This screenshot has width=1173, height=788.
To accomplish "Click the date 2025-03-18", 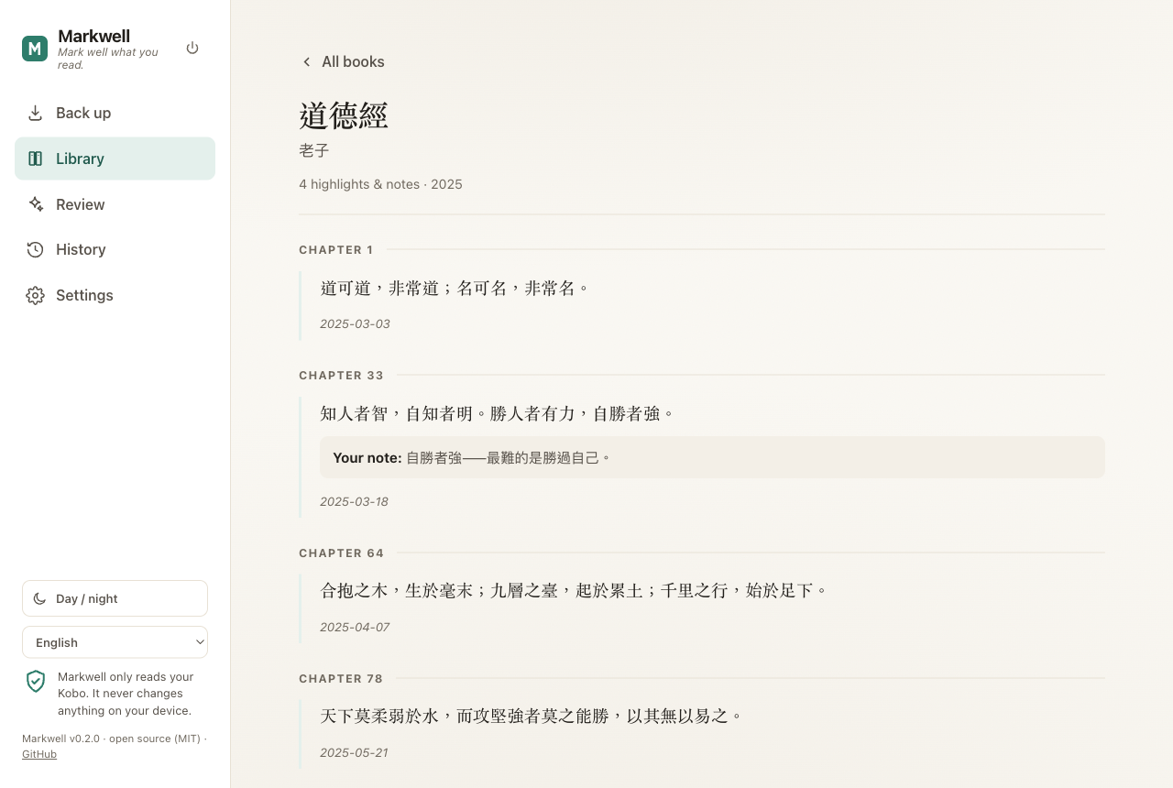I will pos(354,501).
